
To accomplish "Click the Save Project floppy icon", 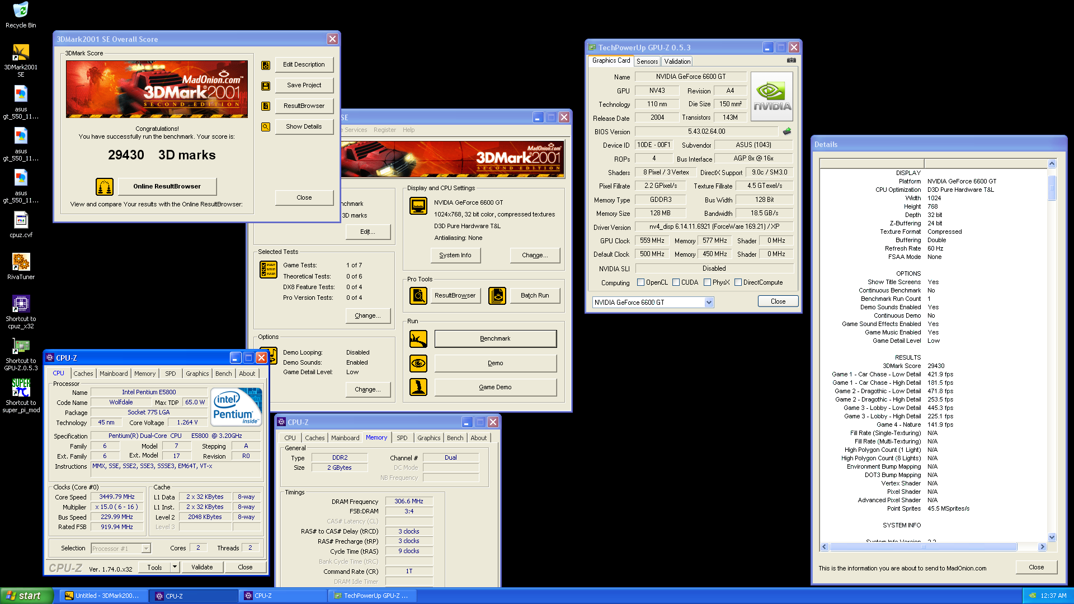I will 266,86.
